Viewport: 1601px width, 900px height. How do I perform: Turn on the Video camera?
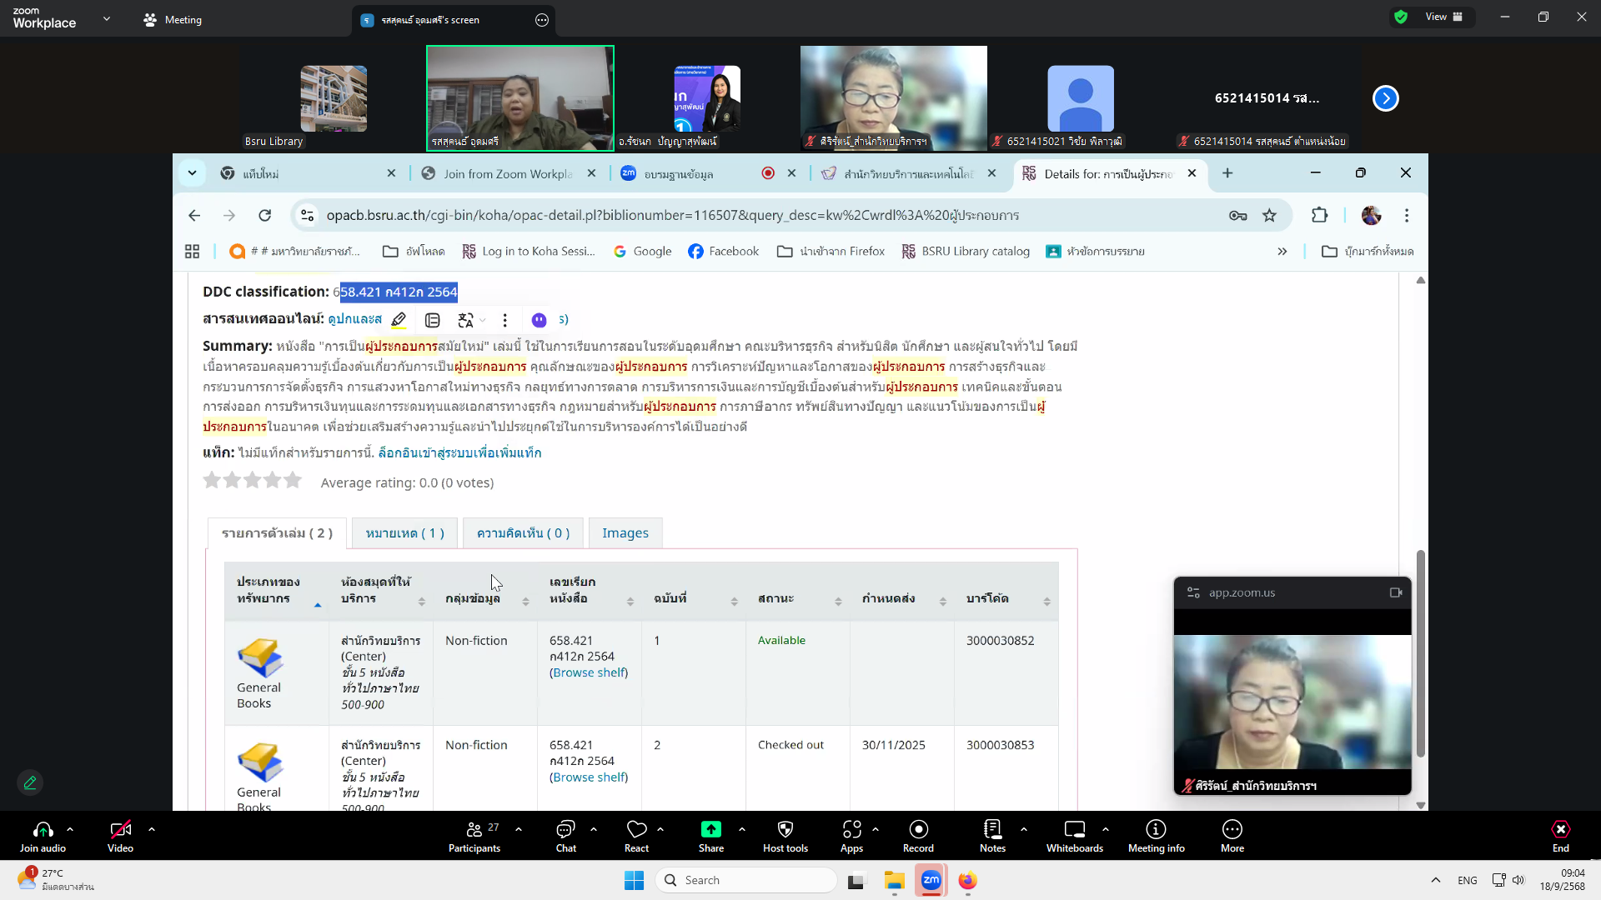120,836
